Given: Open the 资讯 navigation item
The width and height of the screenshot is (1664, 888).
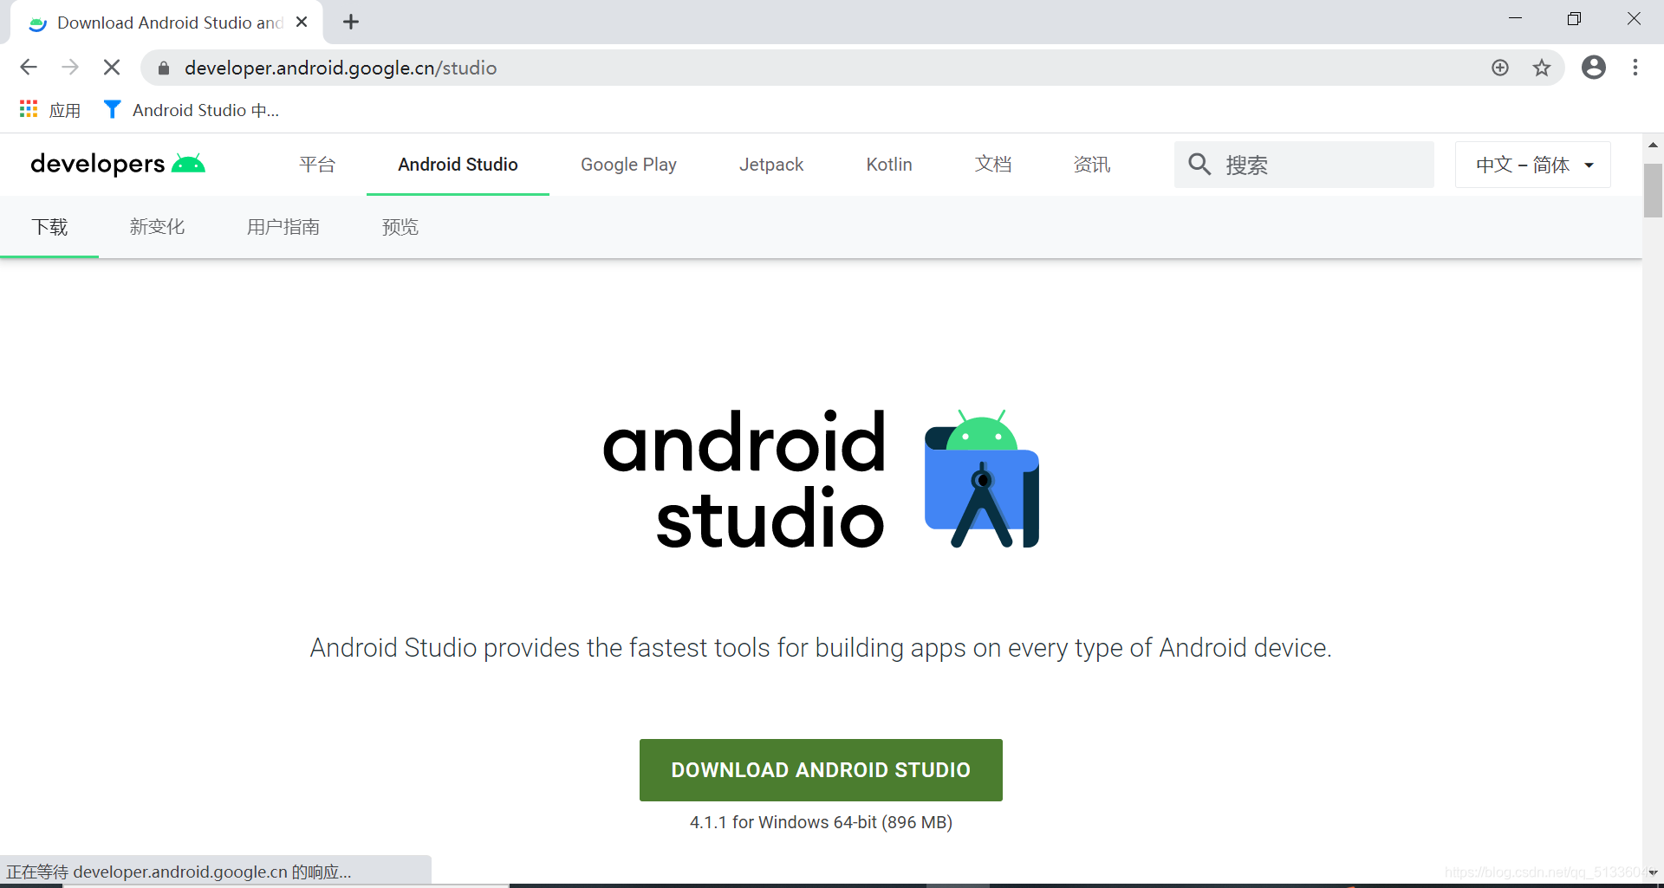Looking at the screenshot, I should pyautogui.click(x=1092, y=165).
